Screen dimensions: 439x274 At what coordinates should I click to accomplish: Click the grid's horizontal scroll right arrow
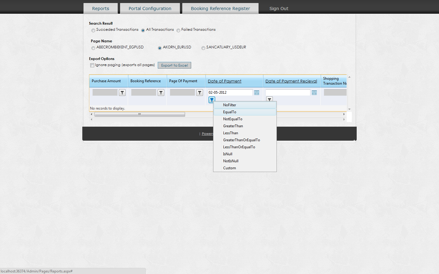pos(344,114)
